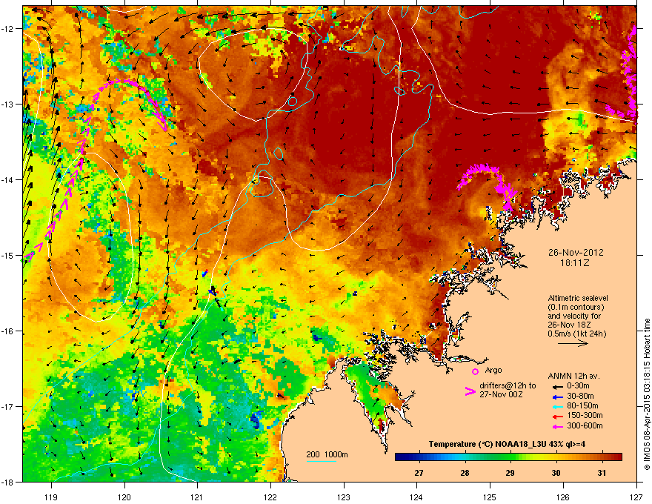Click longitude axis label 125
This screenshot has width=652, height=504.
490,497
